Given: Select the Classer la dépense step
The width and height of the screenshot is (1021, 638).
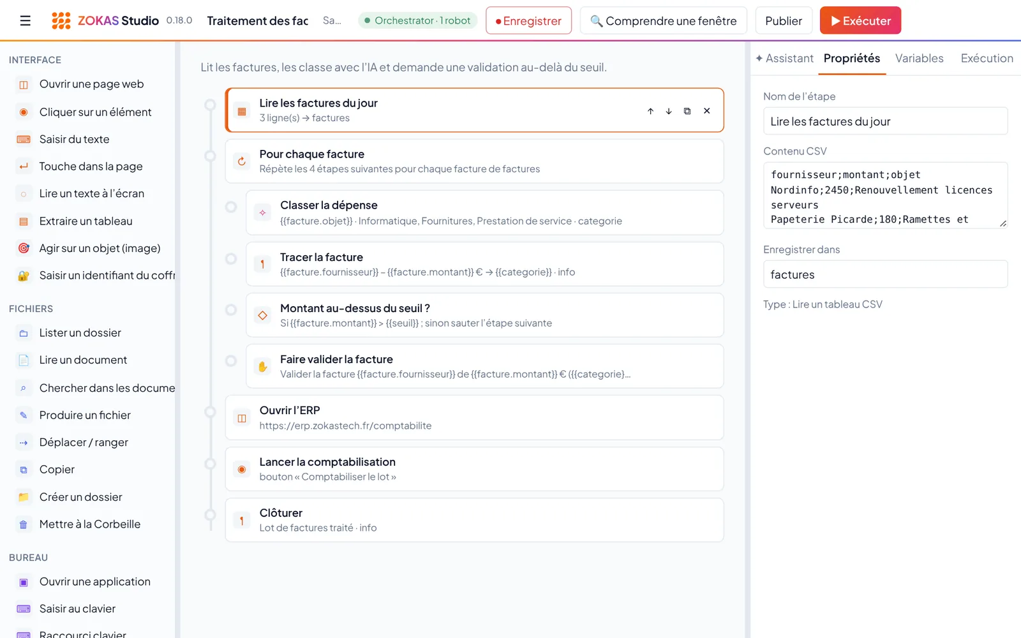Looking at the screenshot, I should coord(484,212).
